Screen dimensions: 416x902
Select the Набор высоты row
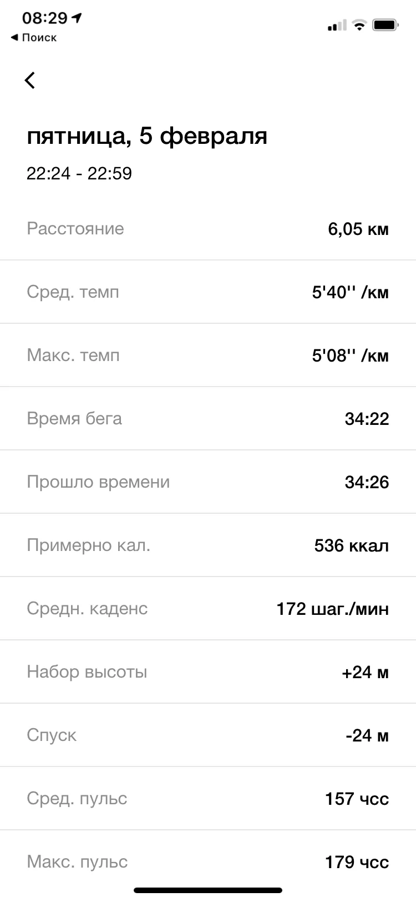[x=208, y=672]
